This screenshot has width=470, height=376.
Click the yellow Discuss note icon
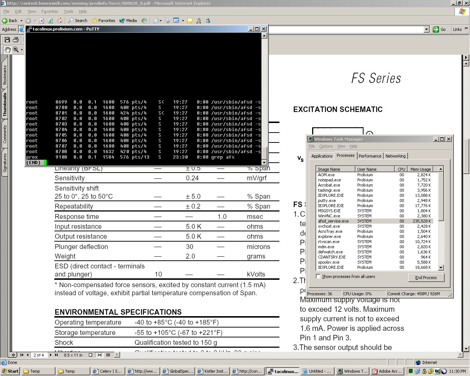pyautogui.click(x=190, y=21)
